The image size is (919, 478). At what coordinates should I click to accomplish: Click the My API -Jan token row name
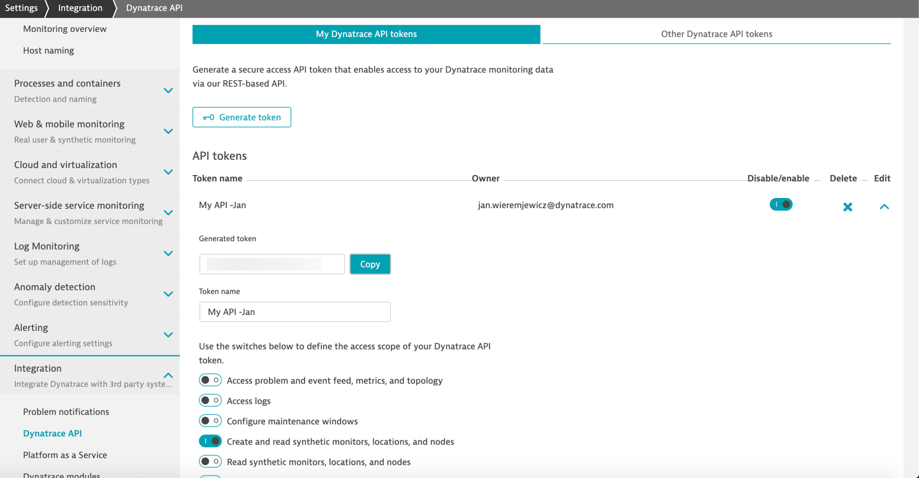coord(222,205)
